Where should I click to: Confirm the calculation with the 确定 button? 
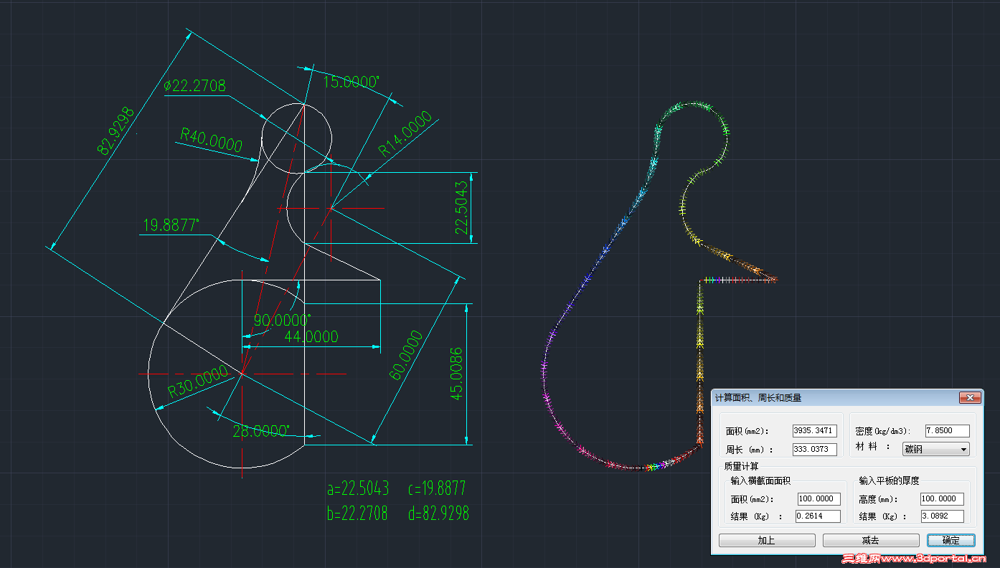point(951,541)
